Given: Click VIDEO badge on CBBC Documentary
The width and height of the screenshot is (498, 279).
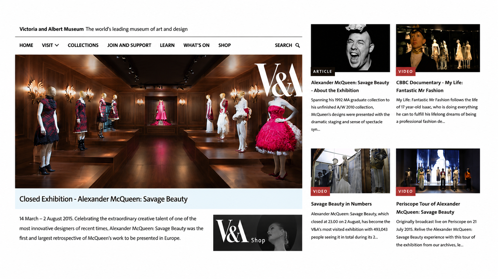Looking at the screenshot, I should click(x=406, y=72).
